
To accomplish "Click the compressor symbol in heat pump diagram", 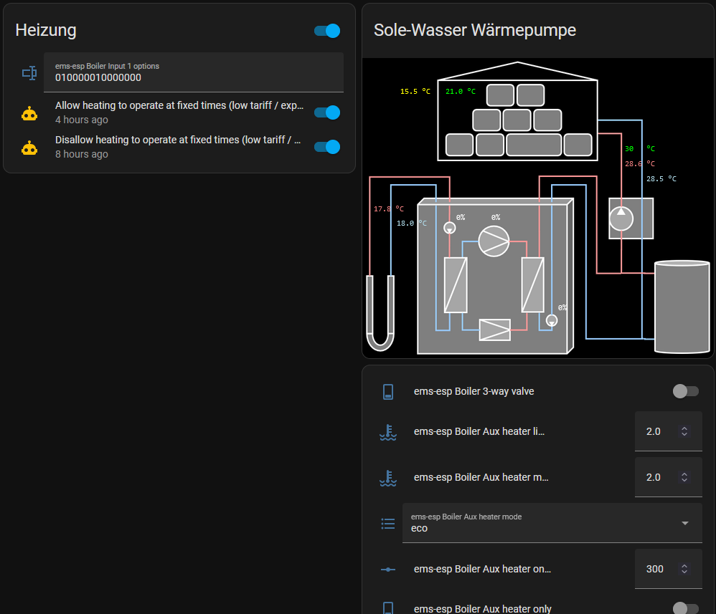I will [494, 241].
